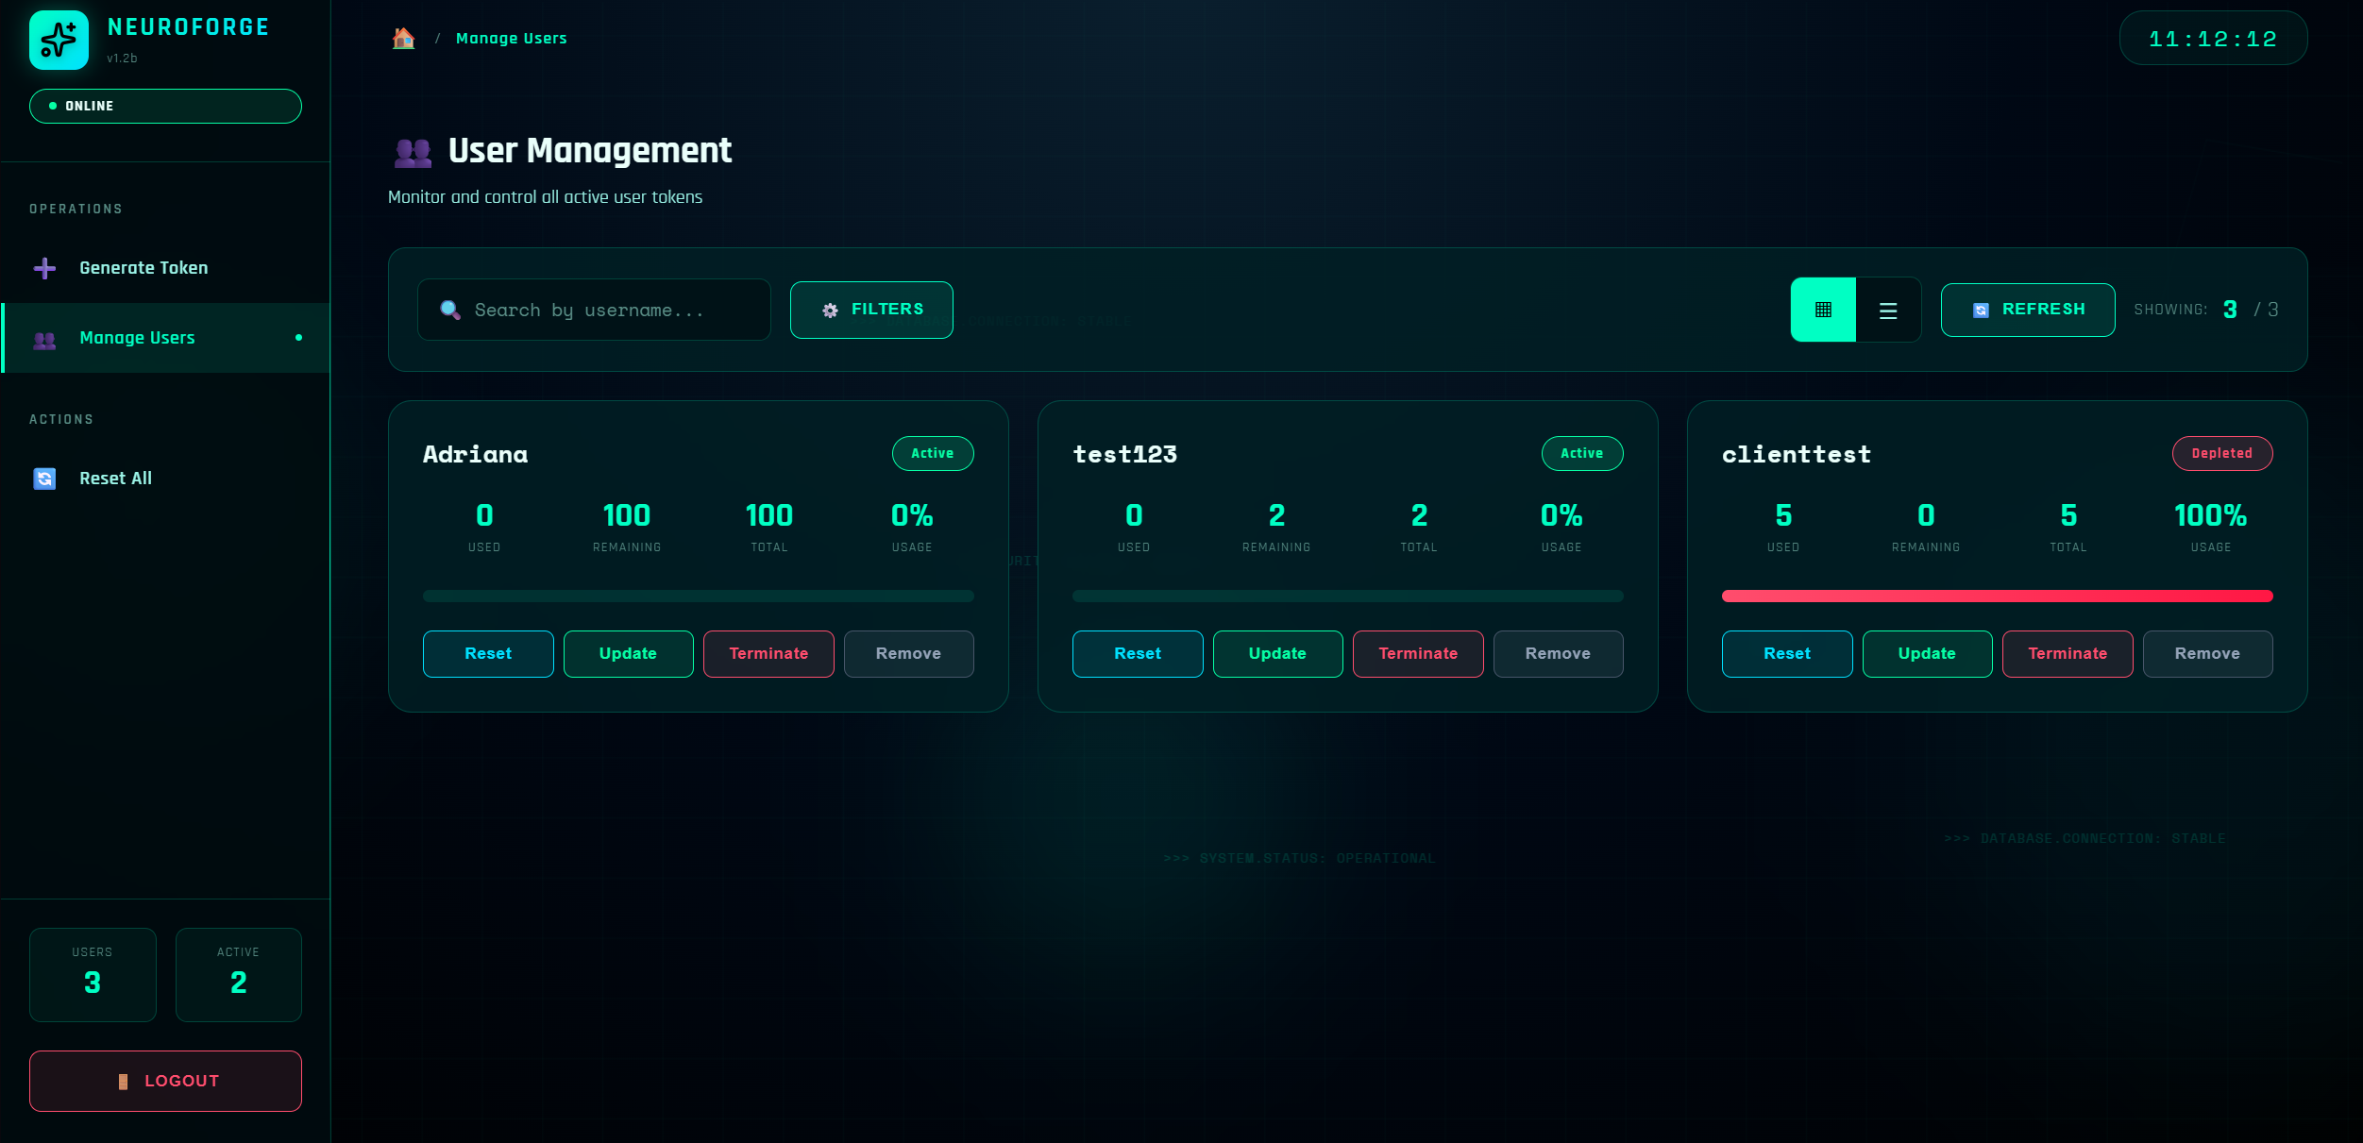Click the refresh icon in REFRESH button
This screenshot has height=1143, width=2363.
1981,310
